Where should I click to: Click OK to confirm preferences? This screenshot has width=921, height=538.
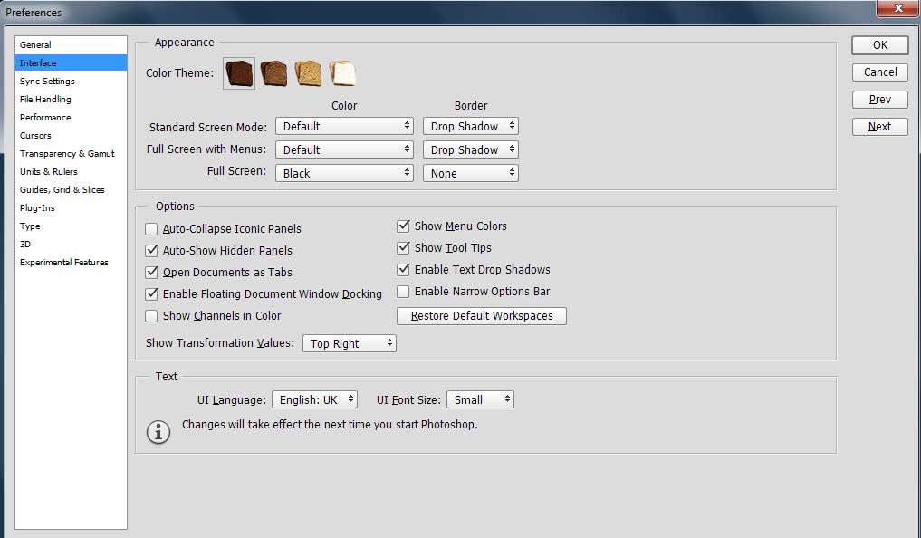[x=880, y=45]
